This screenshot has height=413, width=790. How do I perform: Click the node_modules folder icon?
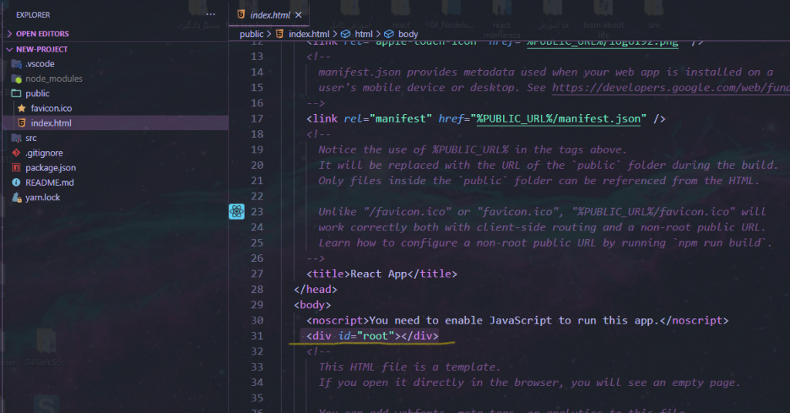(x=16, y=79)
